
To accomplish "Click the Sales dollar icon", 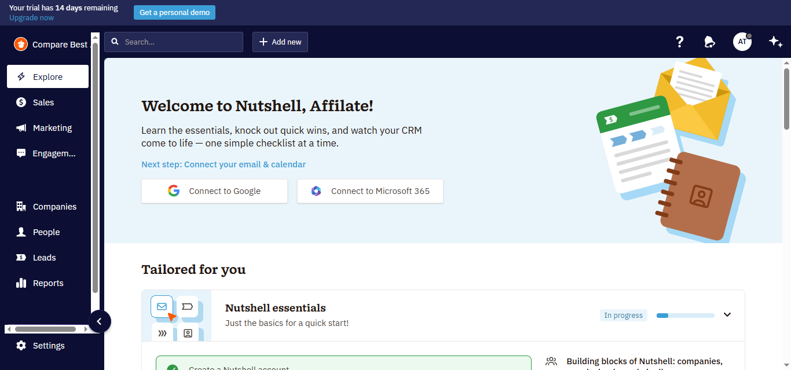I will tap(21, 102).
